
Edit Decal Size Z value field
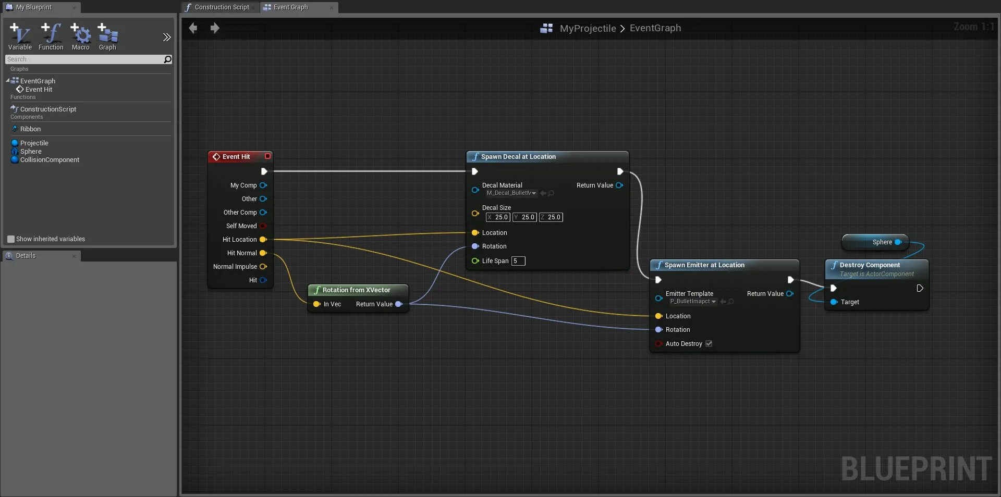551,217
